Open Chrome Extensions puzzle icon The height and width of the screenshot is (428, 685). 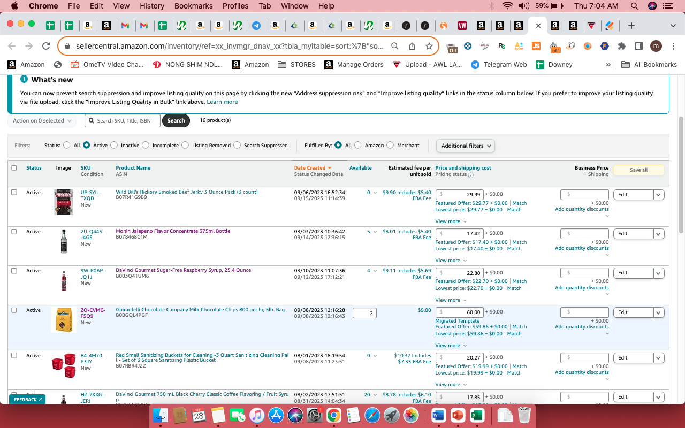622,47
